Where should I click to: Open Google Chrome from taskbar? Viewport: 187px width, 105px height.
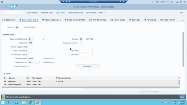click(31, 103)
